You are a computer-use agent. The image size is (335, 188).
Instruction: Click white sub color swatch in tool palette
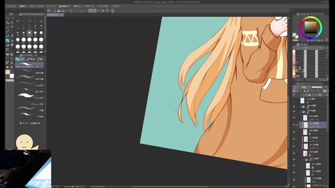[x=12, y=76]
